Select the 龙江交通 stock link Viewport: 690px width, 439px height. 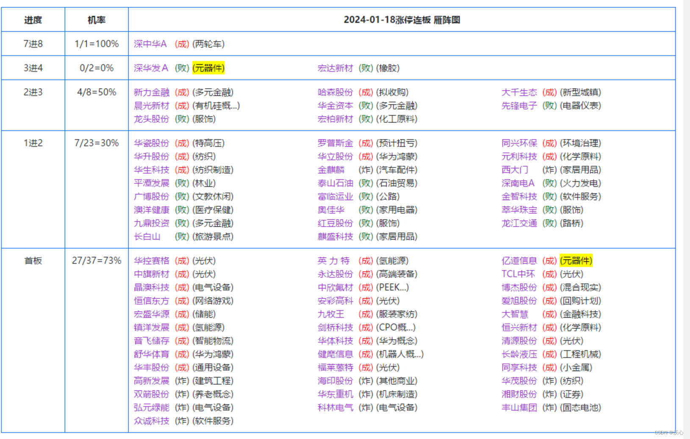point(519,223)
